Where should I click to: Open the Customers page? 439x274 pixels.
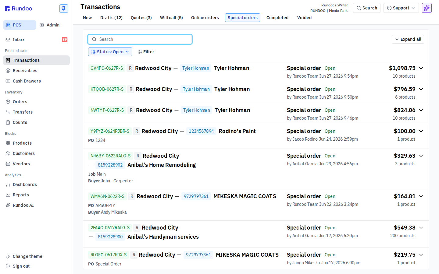pyautogui.click(x=36, y=153)
